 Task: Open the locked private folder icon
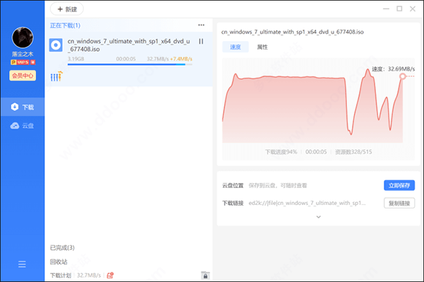coord(205,275)
